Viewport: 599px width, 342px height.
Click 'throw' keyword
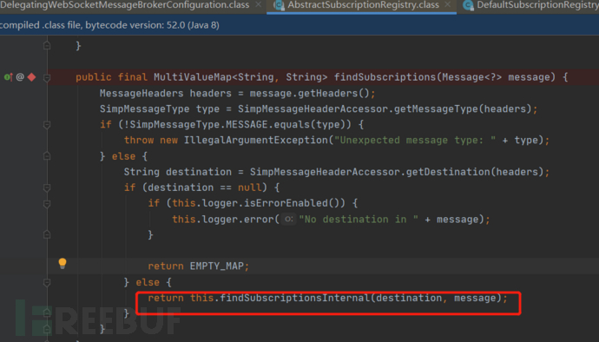click(x=139, y=141)
